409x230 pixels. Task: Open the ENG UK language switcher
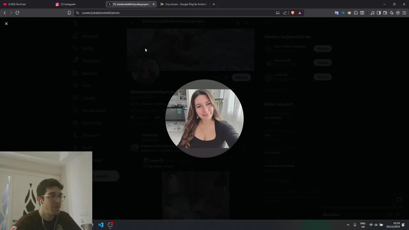[x=363, y=225]
